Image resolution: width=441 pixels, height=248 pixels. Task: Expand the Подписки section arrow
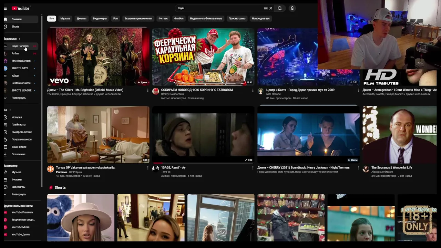pos(19,39)
